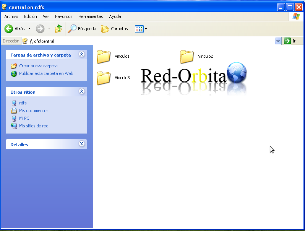Open the rdfs link in Otros sitios
The width and height of the screenshot is (305, 231).
click(23, 103)
